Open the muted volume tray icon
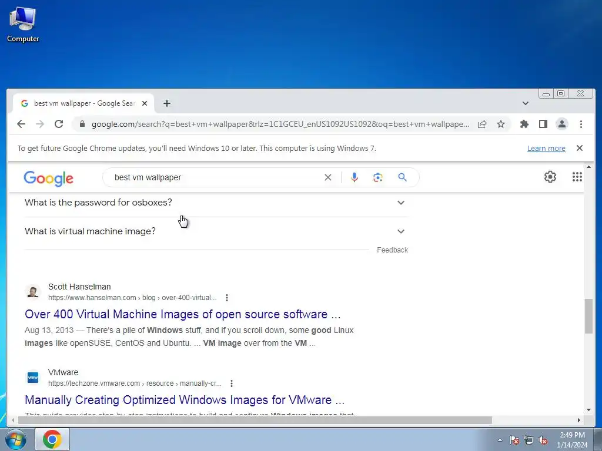Viewport: 602px width, 451px height. [x=543, y=440]
